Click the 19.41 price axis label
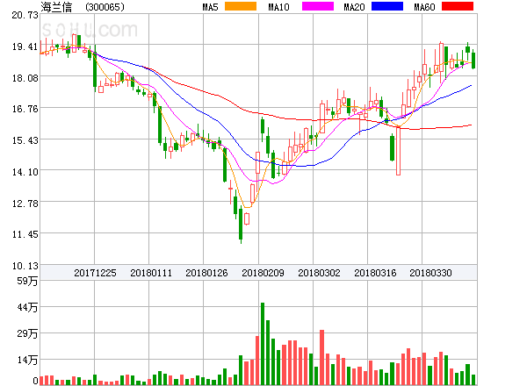 pyautogui.click(x=25, y=46)
